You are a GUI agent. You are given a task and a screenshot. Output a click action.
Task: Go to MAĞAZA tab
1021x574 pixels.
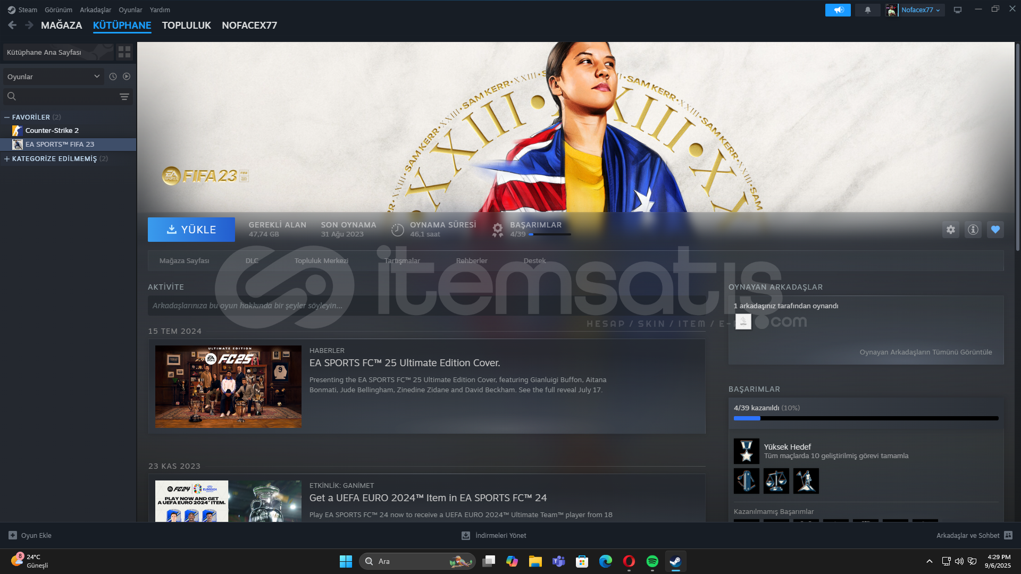point(62,25)
